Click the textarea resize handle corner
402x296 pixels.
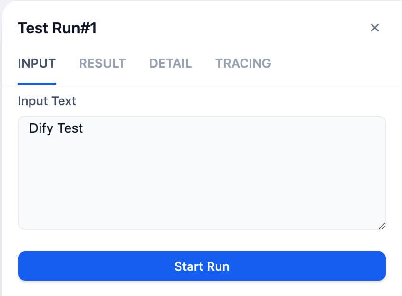(x=382, y=226)
